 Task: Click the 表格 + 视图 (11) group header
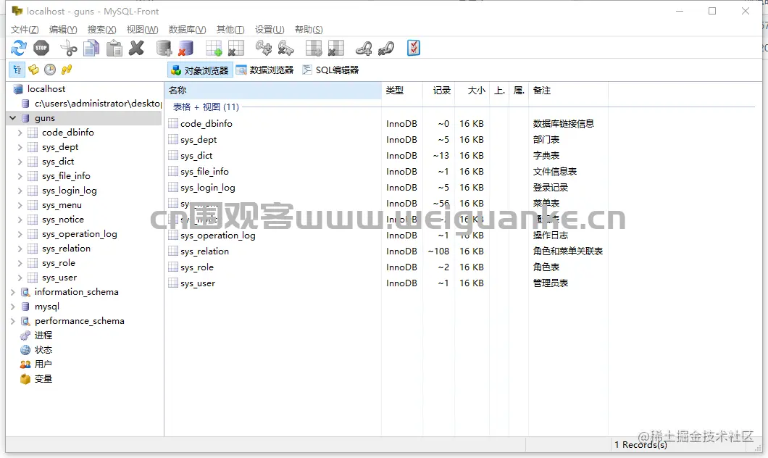coord(206,107)
